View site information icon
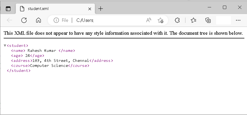This screenshot has width=247, height=115. (x=56, y=20)
